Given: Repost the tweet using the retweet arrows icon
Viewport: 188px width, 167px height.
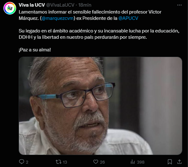Looking at the screenshot, I should pyautogui.click(x=58, y=162).
